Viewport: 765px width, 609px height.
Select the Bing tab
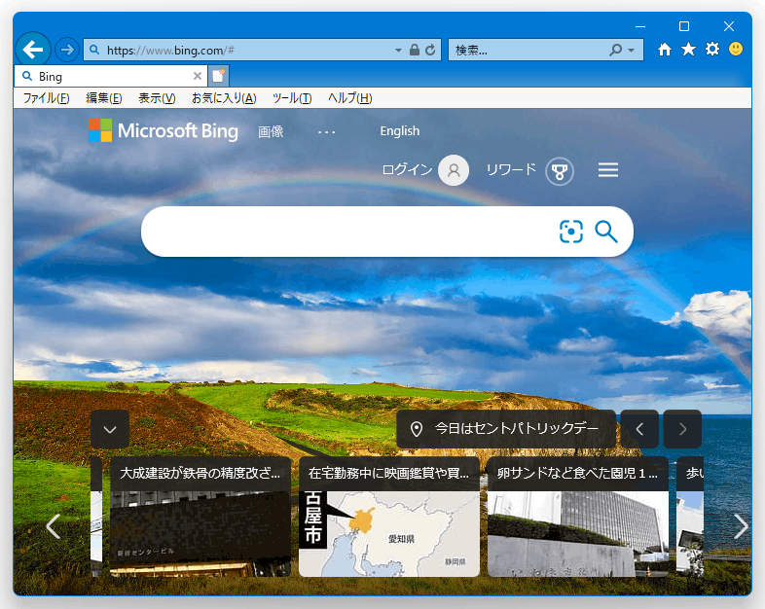click(x=111, y=77)
